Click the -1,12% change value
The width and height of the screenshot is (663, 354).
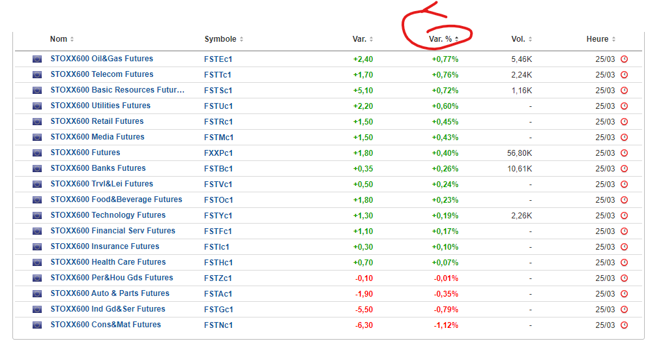[446, 325]
